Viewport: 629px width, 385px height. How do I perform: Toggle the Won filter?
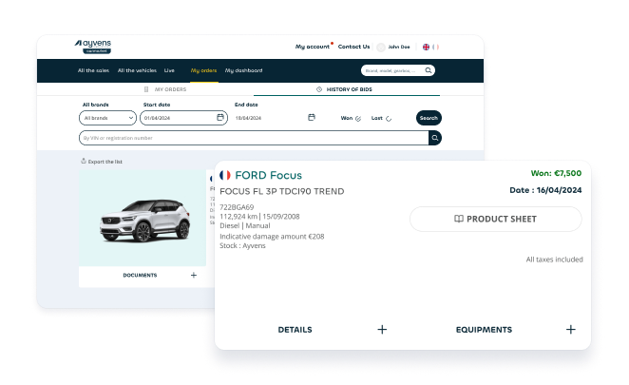click(x=351, y=118)
